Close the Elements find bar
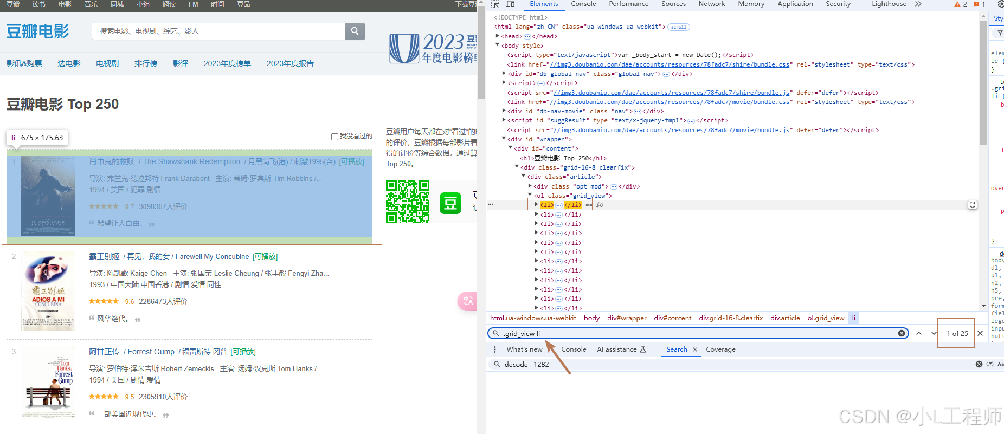The width and height of the screenshot is (1004, 434). tap(980, 333)
